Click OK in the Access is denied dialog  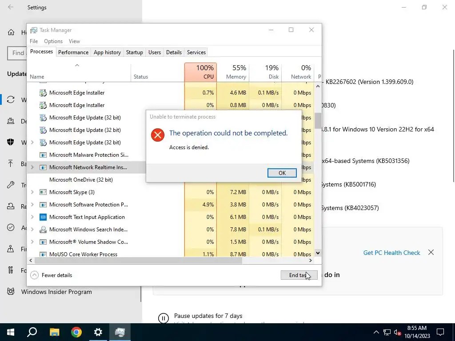(x=282, y=173)
